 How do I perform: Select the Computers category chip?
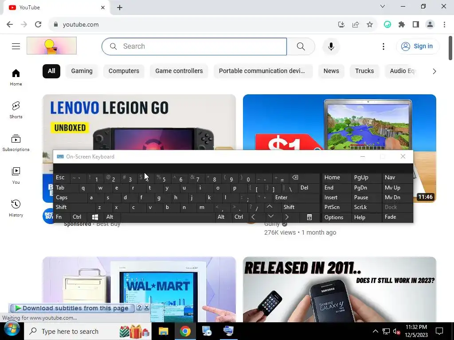point(124,71)
